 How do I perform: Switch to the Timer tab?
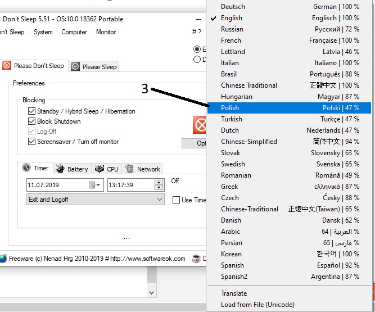(x=35, y=168)
